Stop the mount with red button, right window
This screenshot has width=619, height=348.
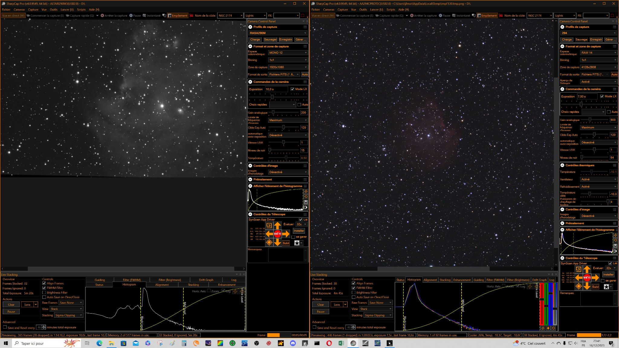tap(587, 277)
